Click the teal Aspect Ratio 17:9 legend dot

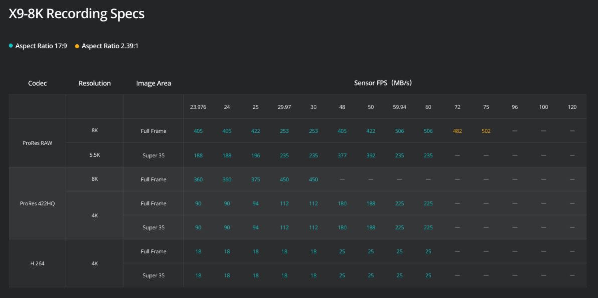tap(11, 46)
